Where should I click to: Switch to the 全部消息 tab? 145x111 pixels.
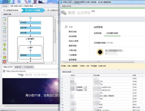coord(97,33)
